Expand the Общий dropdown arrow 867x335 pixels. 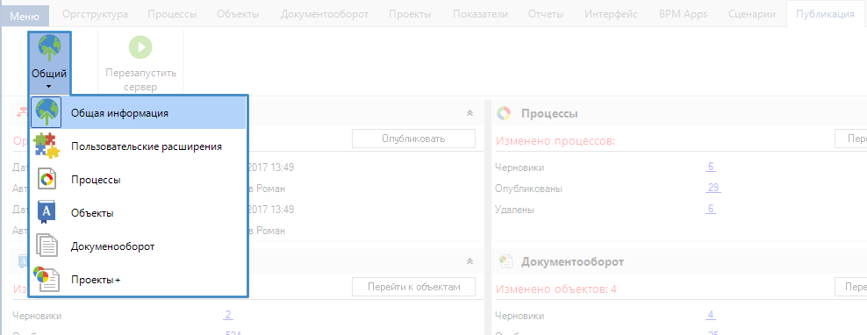coord(48,87)
